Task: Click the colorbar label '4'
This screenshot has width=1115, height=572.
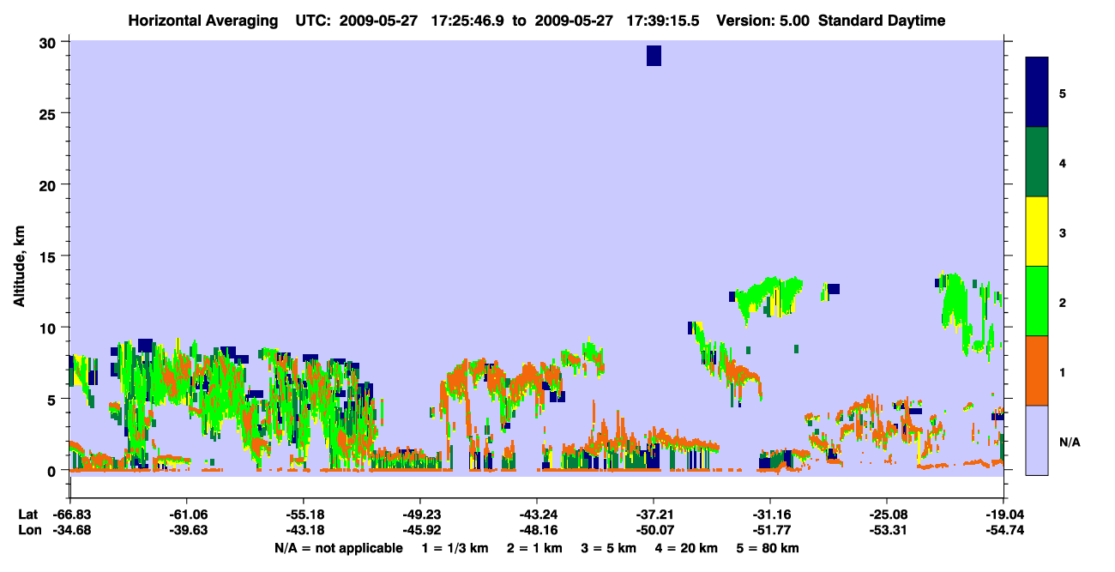Action: [x=1063, y=162]
